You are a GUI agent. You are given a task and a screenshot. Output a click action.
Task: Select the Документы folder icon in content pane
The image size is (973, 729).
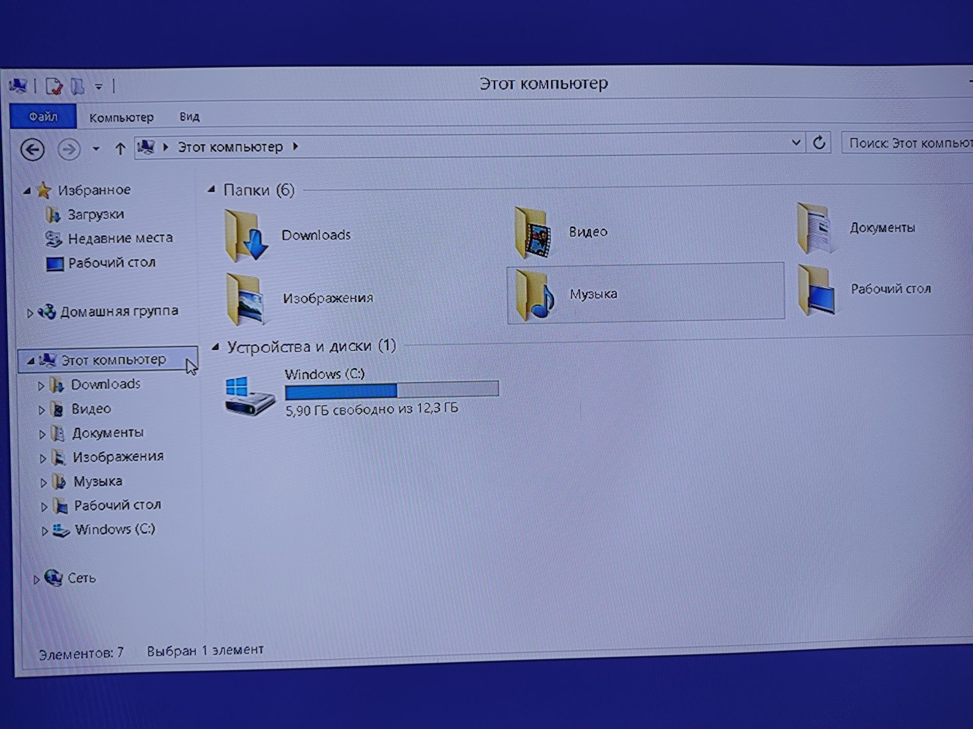pos(816,228)
